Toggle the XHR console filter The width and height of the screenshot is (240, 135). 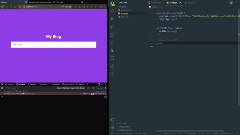click(x=93, y=88)
